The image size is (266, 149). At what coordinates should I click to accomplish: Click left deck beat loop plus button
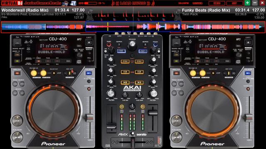[74, 73]
